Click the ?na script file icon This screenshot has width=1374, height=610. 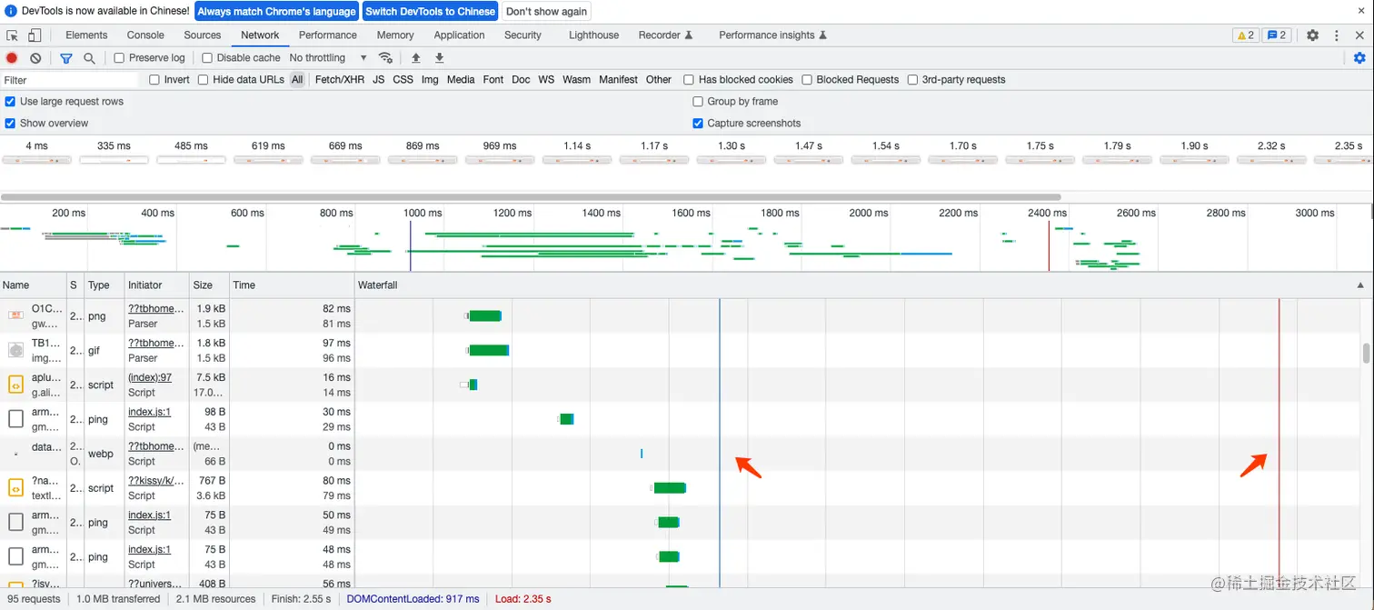[x=15, y=488]
